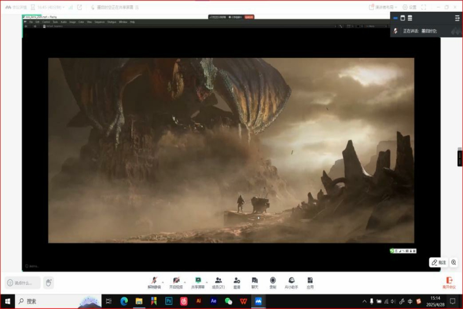The height and width of the screenshot is (309, 463).
Task: Click the 批注 annotate button
Action: point(439,263)
